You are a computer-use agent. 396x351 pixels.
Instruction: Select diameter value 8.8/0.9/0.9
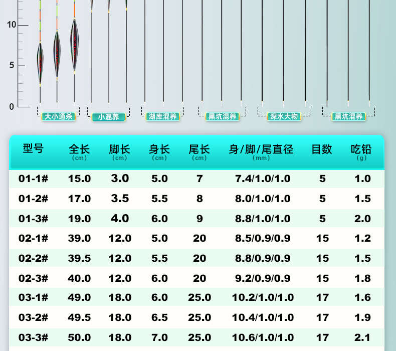pos(263,258)
